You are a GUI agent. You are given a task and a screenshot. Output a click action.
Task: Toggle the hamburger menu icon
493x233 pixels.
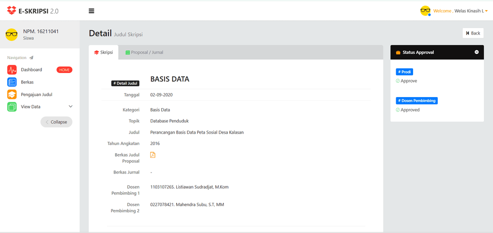(91, 11)
